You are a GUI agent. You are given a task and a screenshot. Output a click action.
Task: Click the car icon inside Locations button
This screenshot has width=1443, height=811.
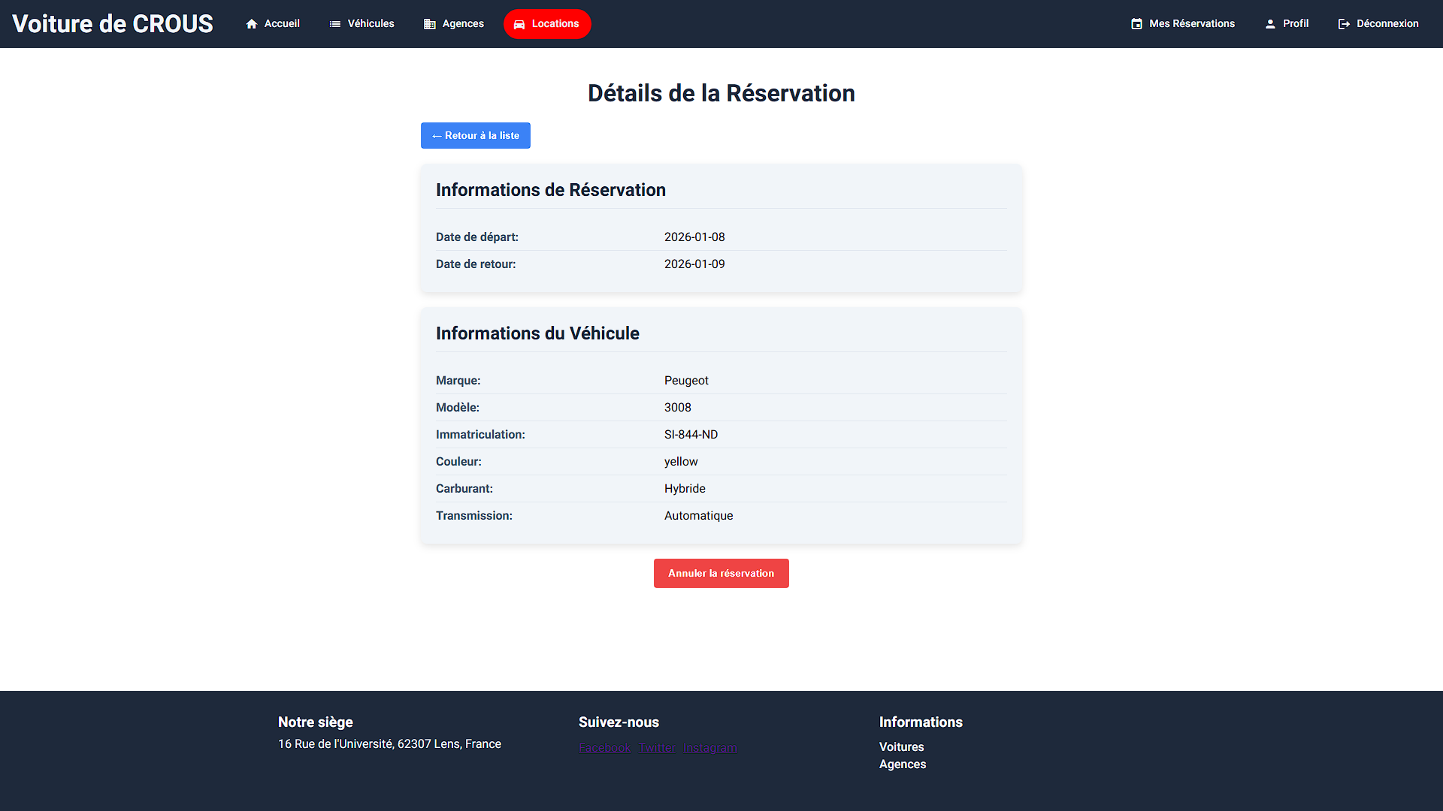(x=519, y=23)
